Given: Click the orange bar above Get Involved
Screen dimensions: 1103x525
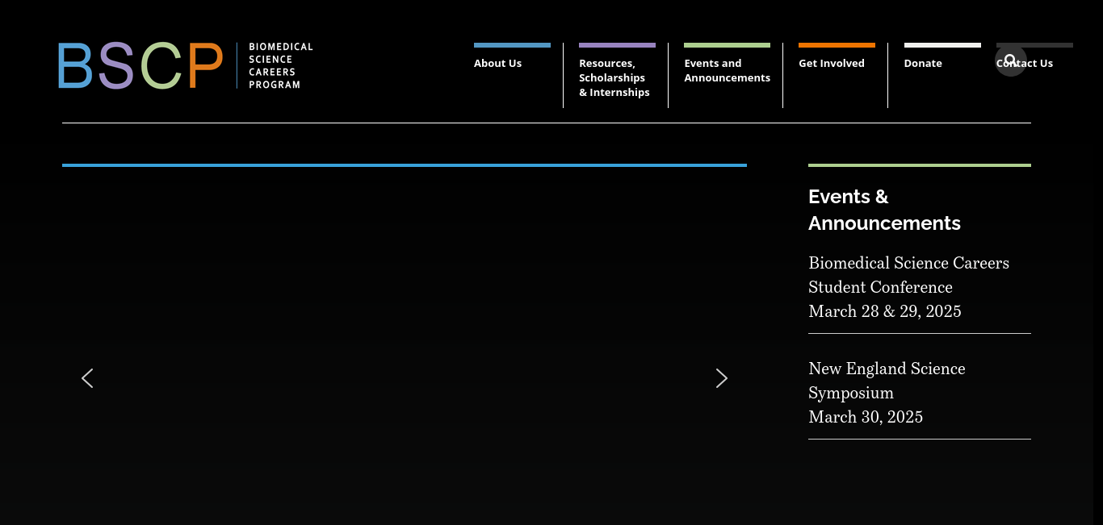Looking at the screenshot, I should click(837, 45).
